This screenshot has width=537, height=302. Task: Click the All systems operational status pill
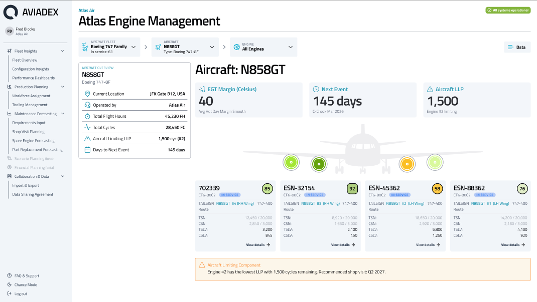click(x=508, y=10)
